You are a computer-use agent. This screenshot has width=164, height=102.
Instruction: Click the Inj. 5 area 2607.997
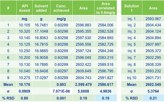click(x=153, y=44)
